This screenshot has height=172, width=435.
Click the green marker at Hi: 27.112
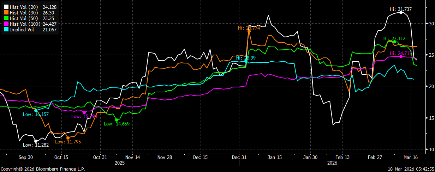(x=394, y=42)
